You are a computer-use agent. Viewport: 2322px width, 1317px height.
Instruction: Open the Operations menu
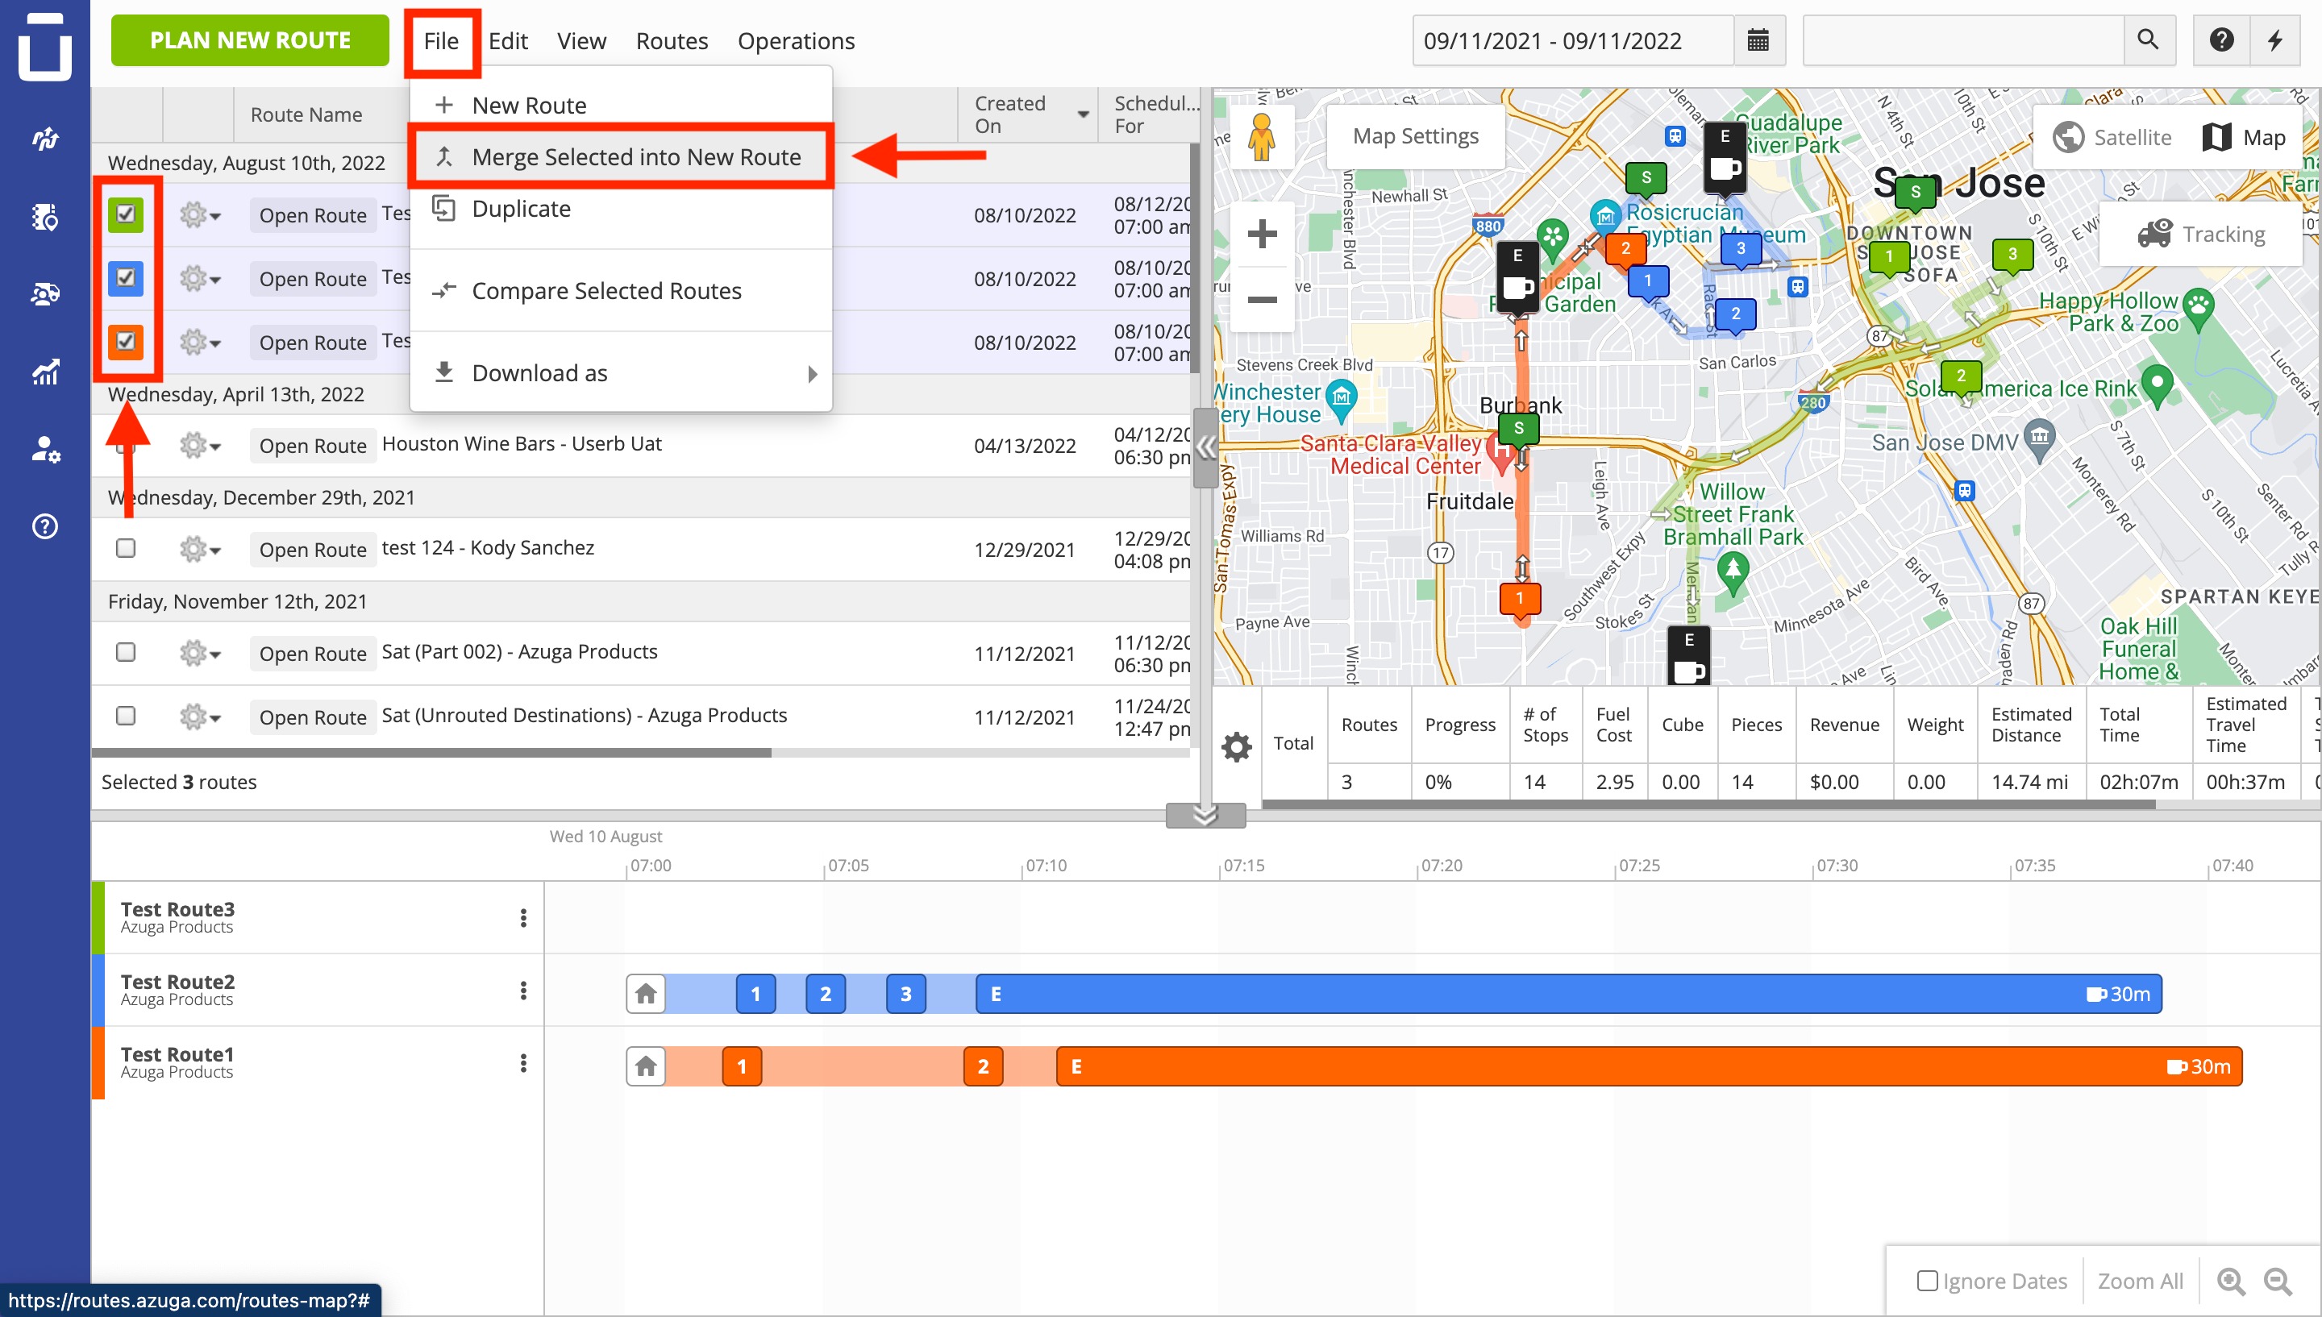click(x=796, y=41)
